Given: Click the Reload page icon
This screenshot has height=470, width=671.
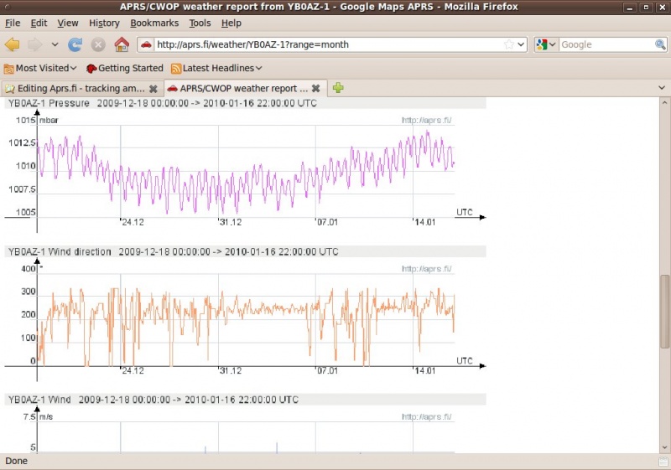Looking at the screenshot, I should point(75,44).
